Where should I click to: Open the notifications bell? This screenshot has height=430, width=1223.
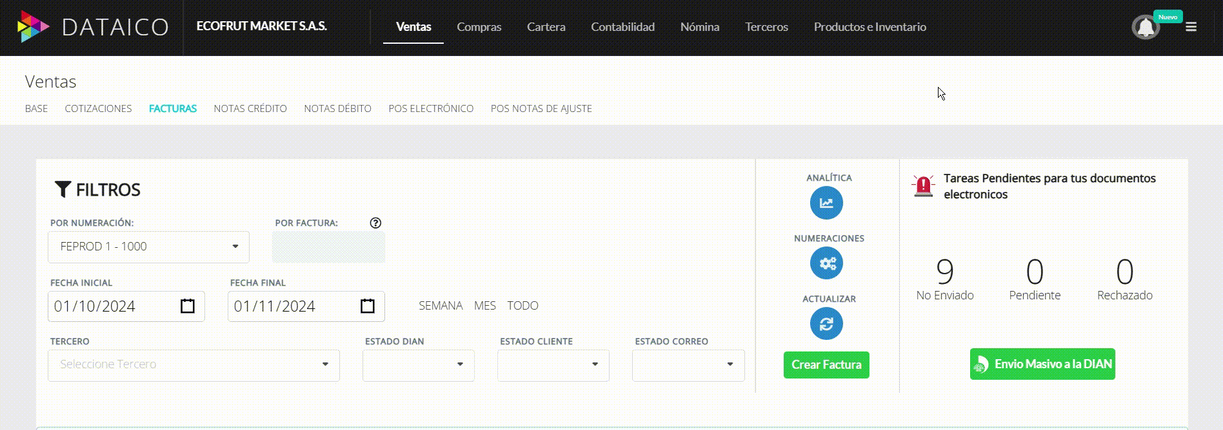[1146, 28]
